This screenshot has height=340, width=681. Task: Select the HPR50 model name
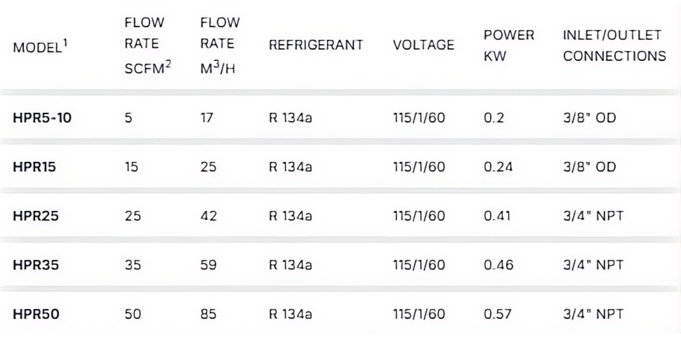[36, 314]
